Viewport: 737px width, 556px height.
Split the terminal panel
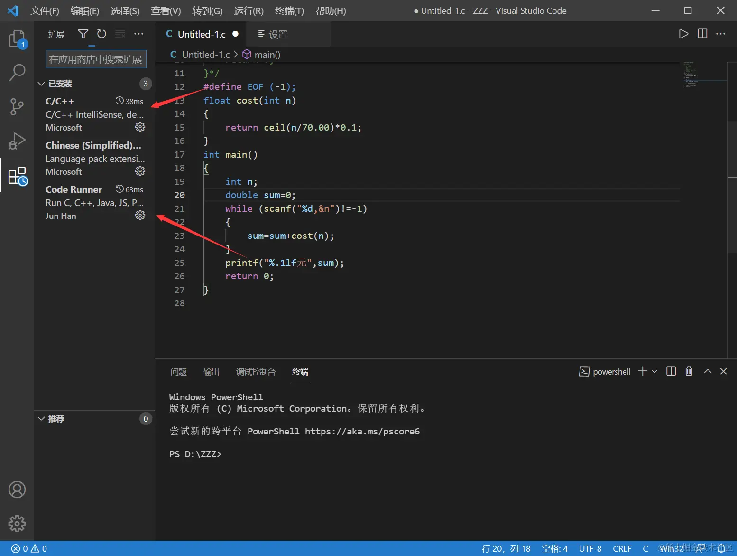click(671, 371)
